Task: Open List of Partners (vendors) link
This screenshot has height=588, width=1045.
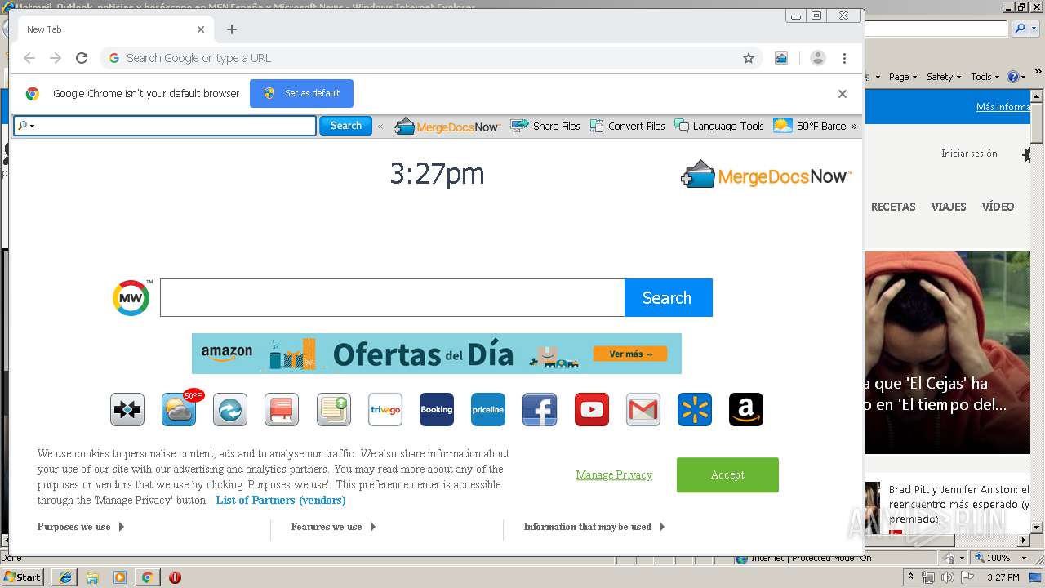Action: (x=281, y=501)
